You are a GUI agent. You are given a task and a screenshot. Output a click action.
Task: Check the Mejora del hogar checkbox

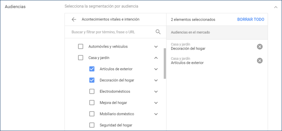92,103
